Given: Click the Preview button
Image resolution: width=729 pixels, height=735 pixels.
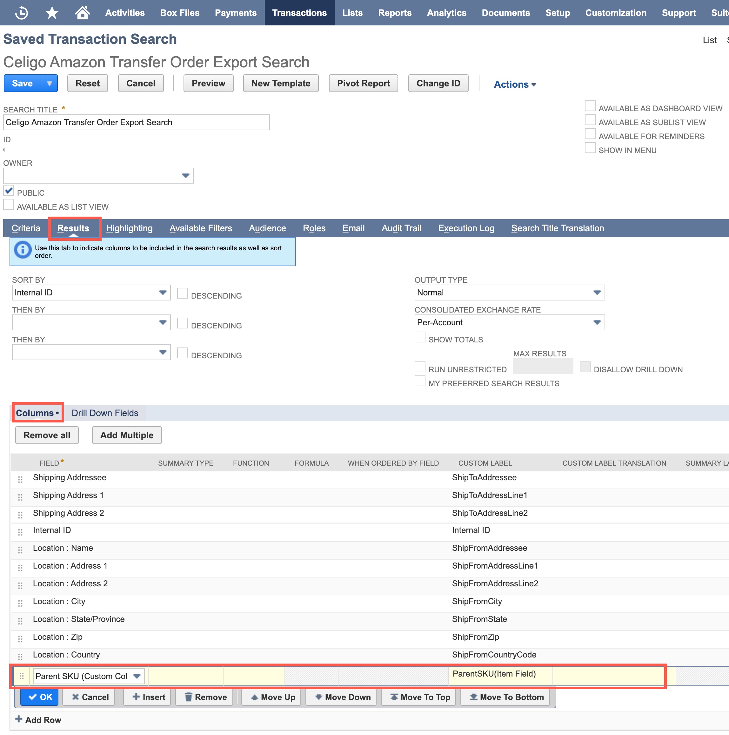Looking at the screenshot, I should (208, 83).
